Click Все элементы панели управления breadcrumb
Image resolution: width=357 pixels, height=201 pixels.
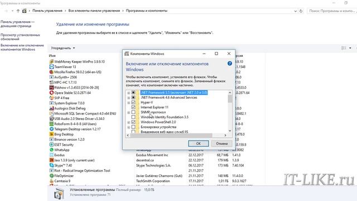pyautogui.click(x=94, y=11)
